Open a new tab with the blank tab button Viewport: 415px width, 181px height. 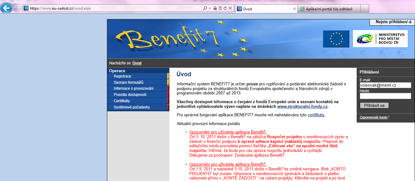click(364, 9)
